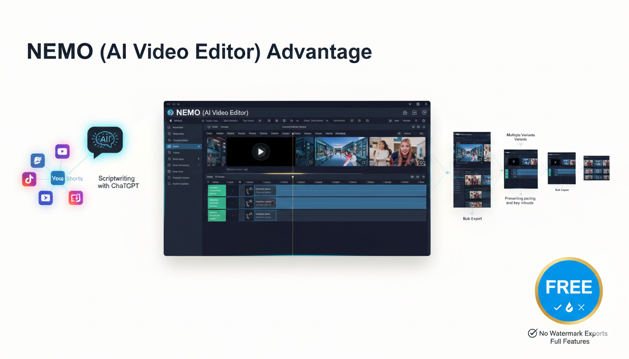Screen dimensions: 629x359
Task: Open the thumbnail showing two women
Action: tap(397, 151)
